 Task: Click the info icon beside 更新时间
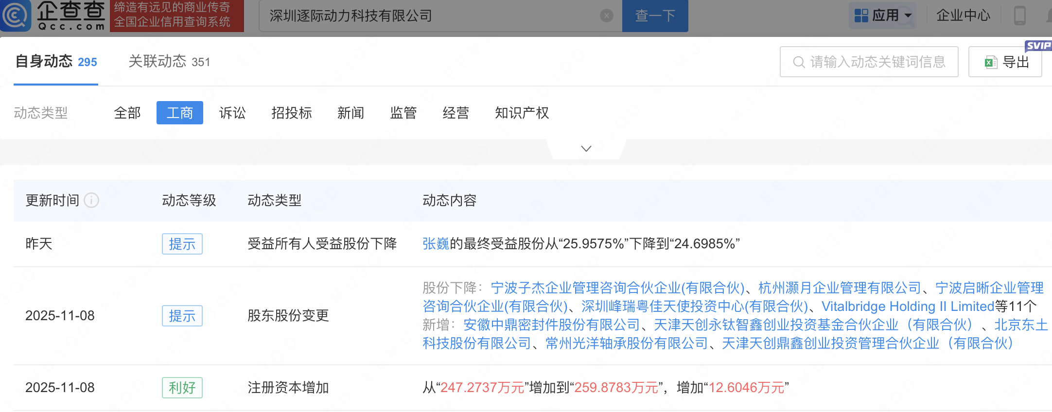click(91, 200)
